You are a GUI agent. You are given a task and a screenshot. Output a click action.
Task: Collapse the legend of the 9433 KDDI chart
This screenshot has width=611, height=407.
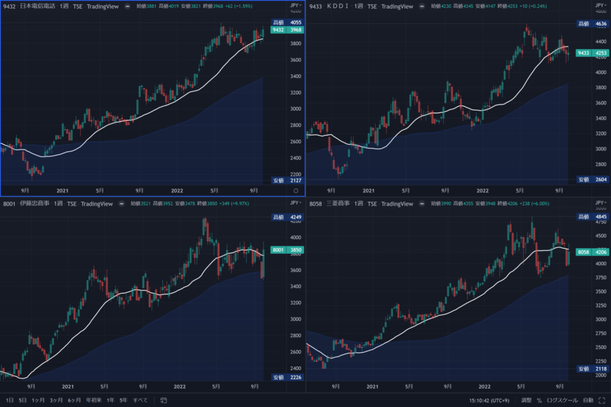click(x=422, y=6)
